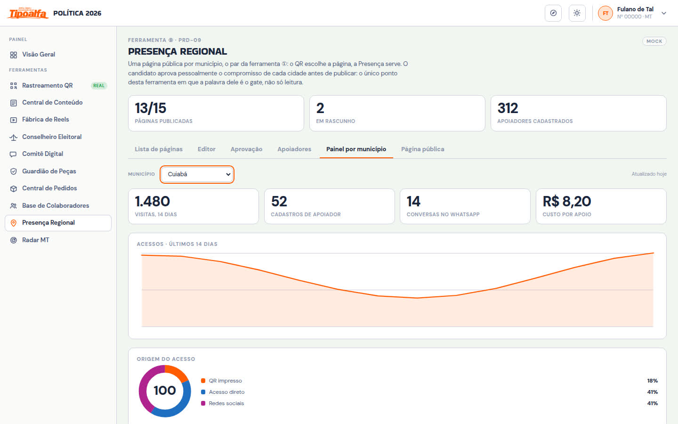Click the Base de Colaboradores people icon
Viewport: 678px width, 424px height.
pos(14,206)
